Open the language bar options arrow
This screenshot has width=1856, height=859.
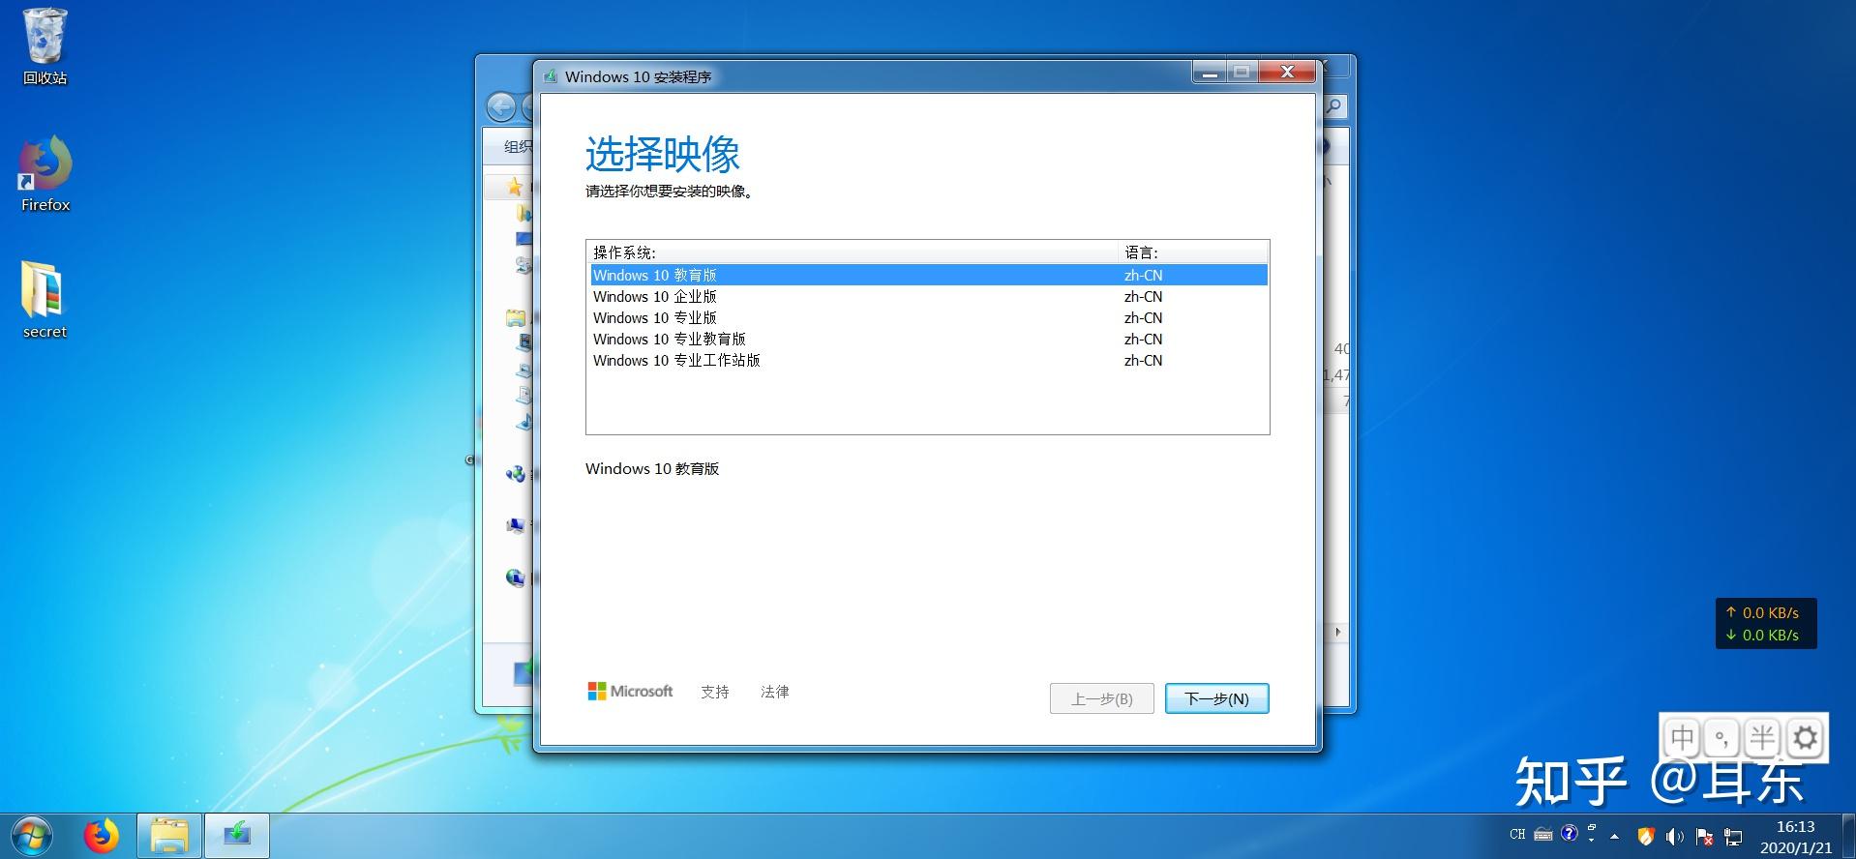pos(1592,841)
